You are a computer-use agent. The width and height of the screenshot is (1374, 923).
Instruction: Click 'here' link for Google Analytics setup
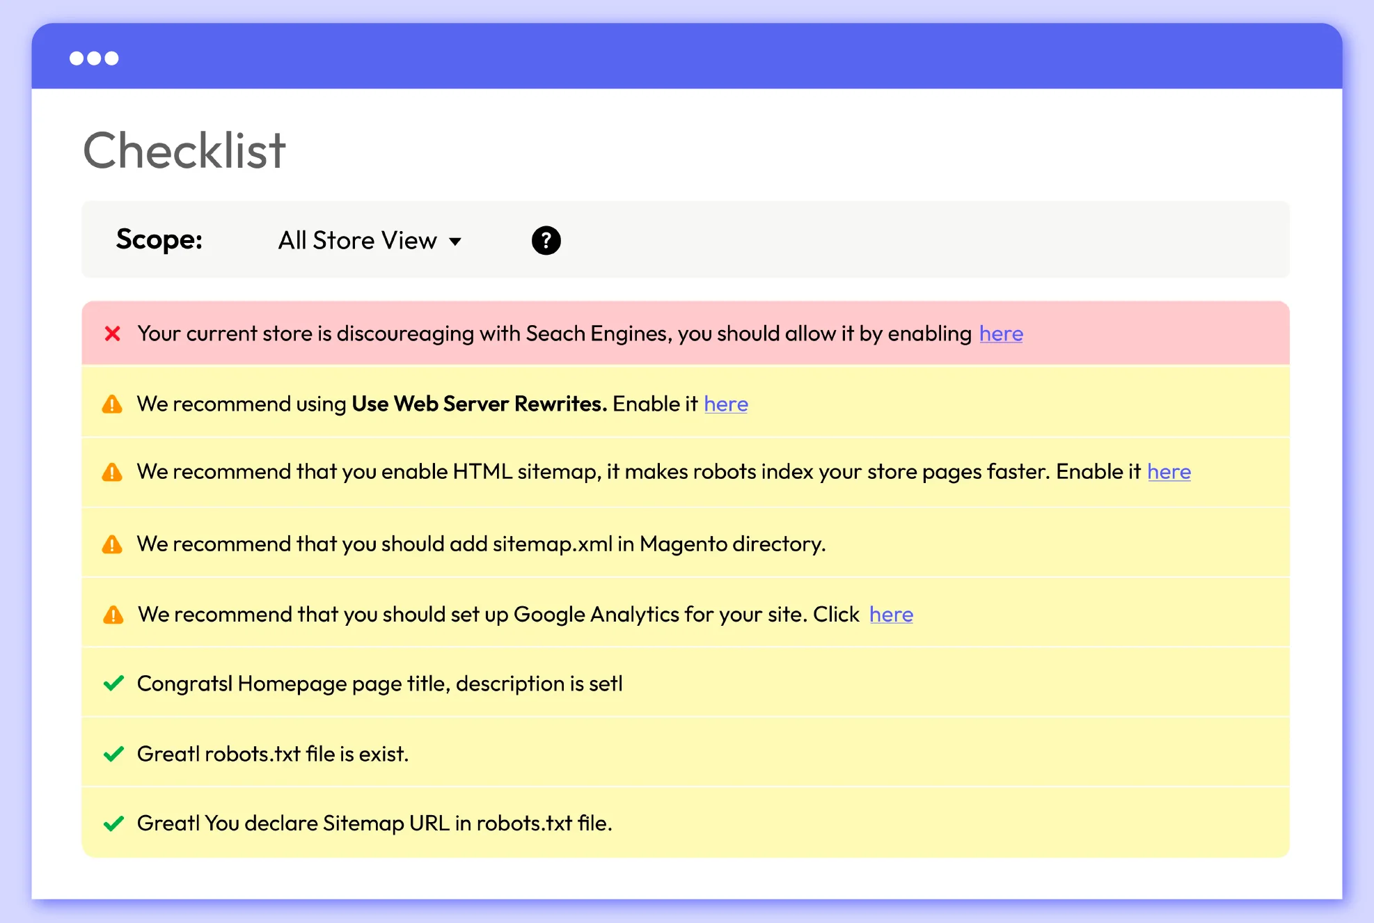tap(891, 615)
